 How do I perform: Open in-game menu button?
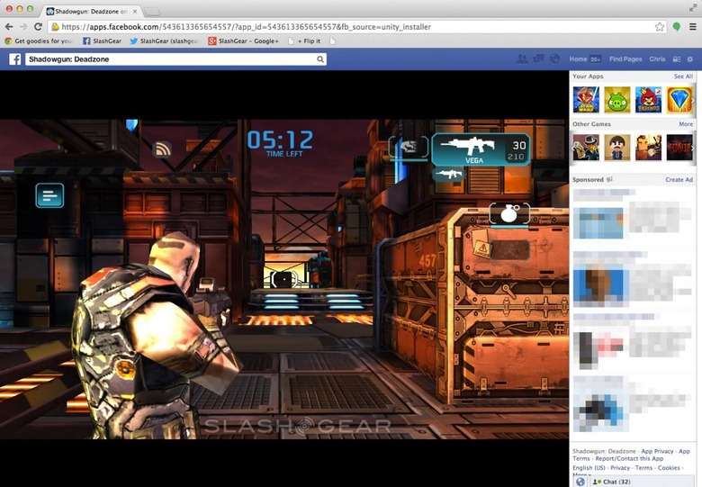pyautogui.click(x=49, y=195)
